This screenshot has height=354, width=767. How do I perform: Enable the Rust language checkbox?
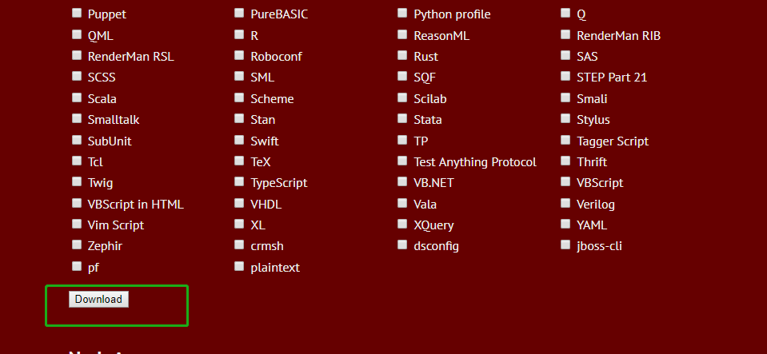click(402, 56)
